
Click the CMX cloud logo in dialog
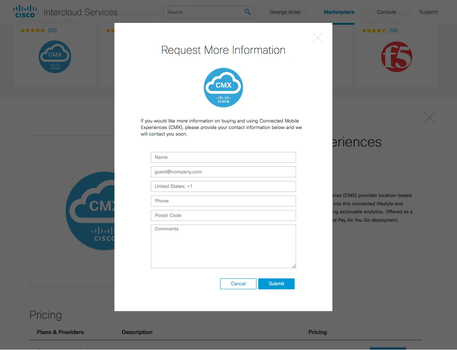pos(223,88)
